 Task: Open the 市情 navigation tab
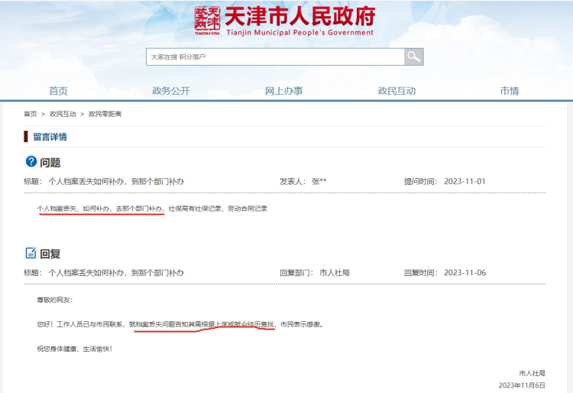click(x=510, y=91)
